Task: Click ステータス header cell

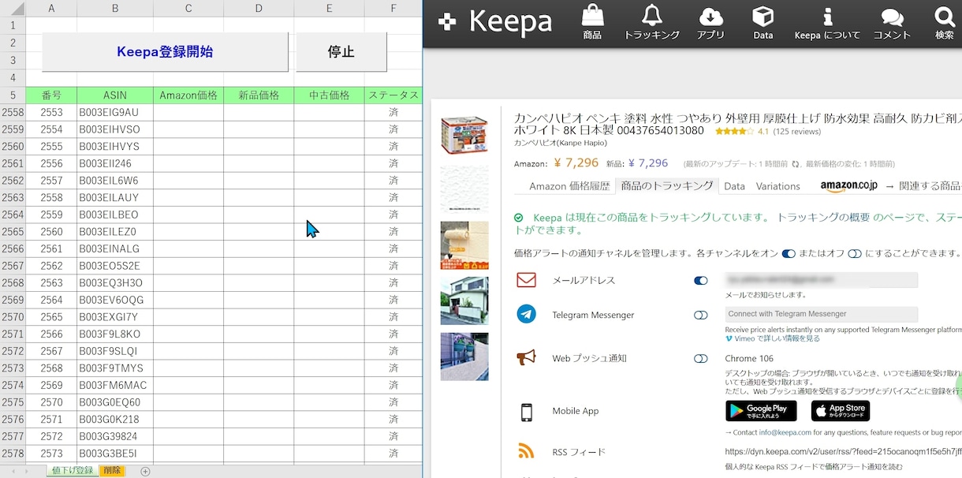Action: [x=393, y=95]
